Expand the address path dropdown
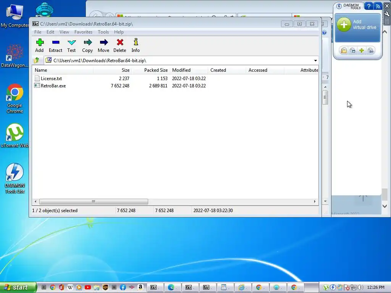The width and height of the screenshot is (391, 293). (315, 61)
